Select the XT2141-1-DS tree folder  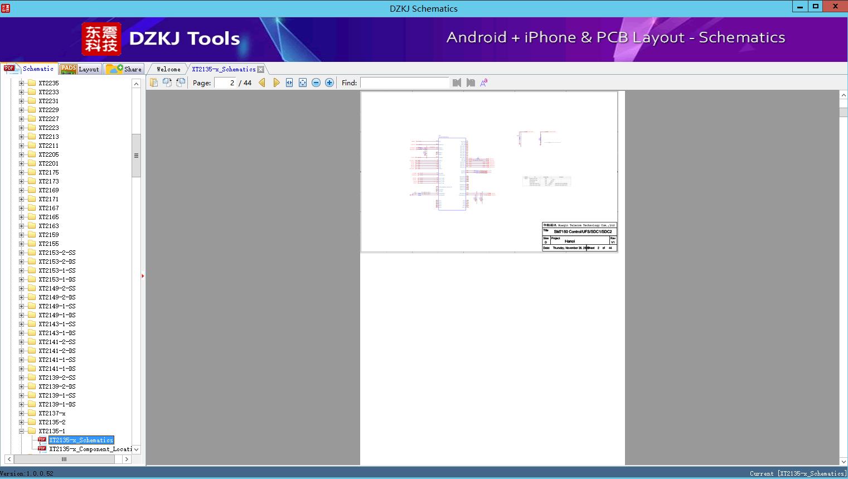coord(57,369)
